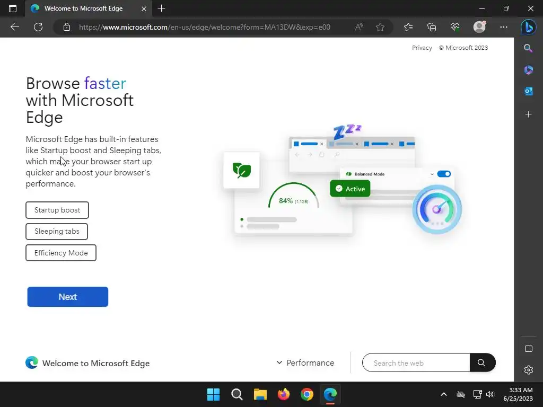Click the Read aloud icon in address bar
The image size is (543, 407).
coord(359,27)
